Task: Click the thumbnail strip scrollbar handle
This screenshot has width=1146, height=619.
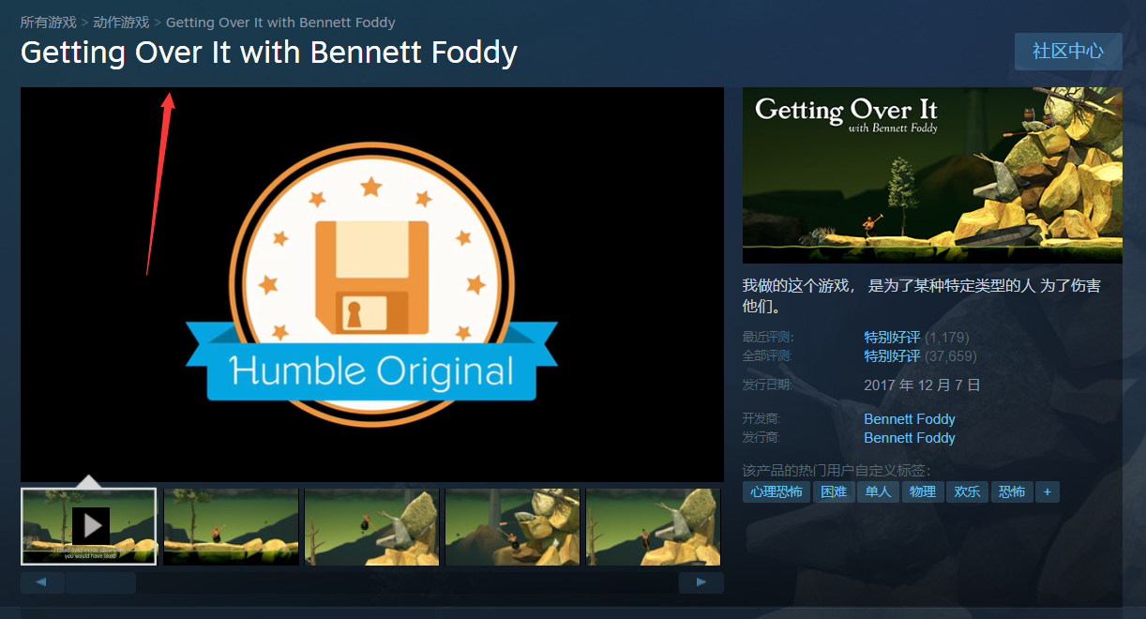Action: [x=100, y=583]
